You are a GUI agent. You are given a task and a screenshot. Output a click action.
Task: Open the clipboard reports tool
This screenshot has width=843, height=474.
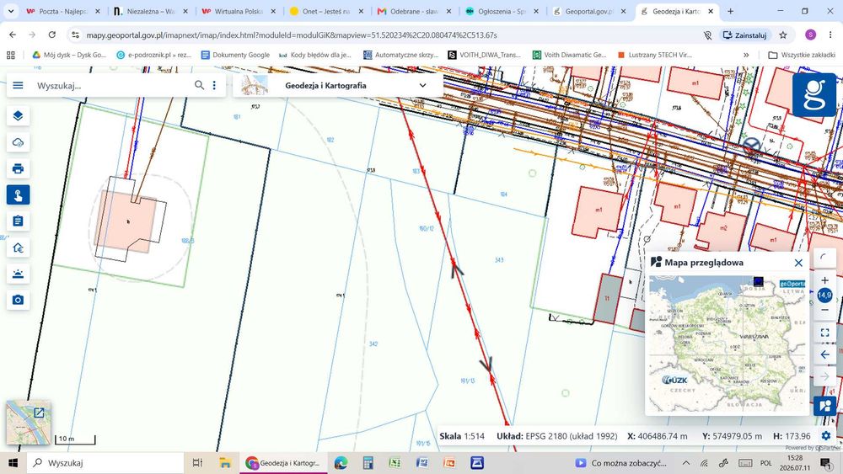18,221
